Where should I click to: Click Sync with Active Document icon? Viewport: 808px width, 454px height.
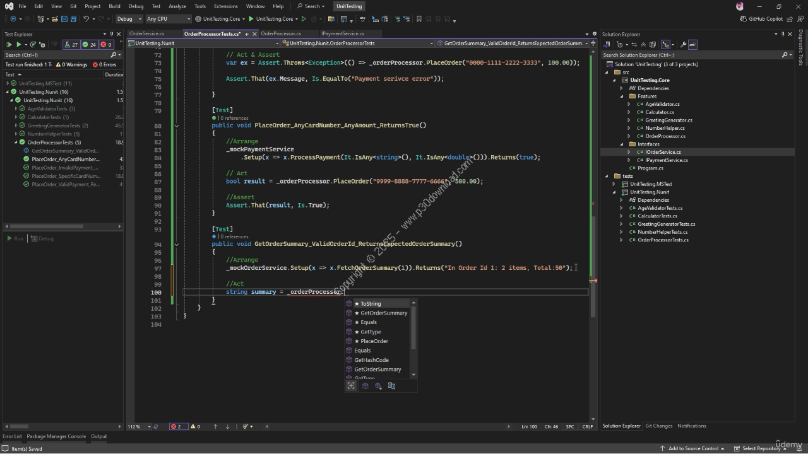(634, 45)
